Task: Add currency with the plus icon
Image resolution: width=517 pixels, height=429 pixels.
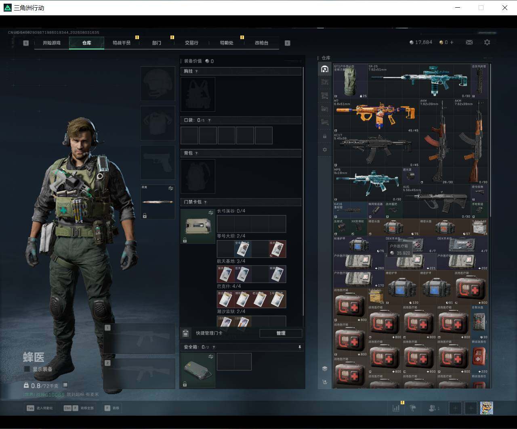Action: [452, 42]
